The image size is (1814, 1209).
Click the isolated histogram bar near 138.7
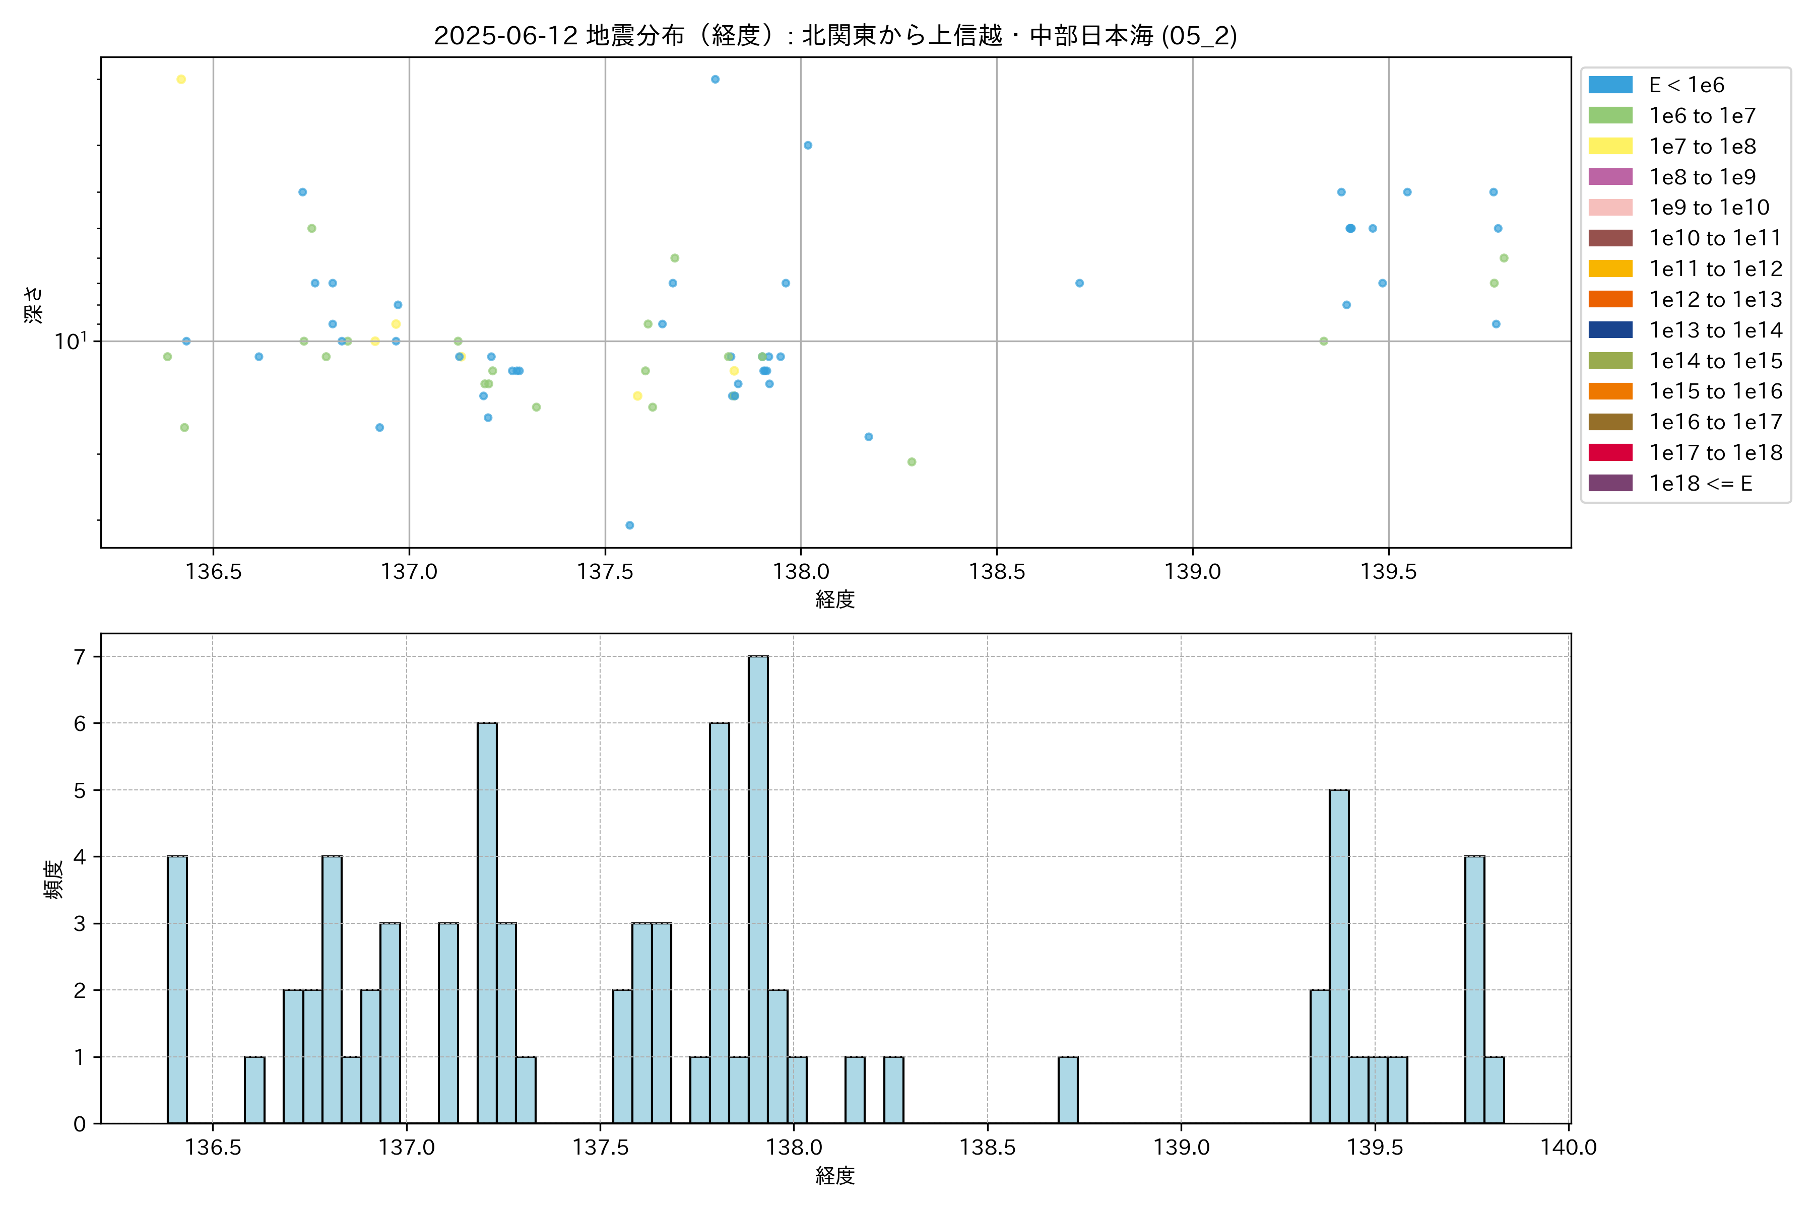[1067, 1090]
